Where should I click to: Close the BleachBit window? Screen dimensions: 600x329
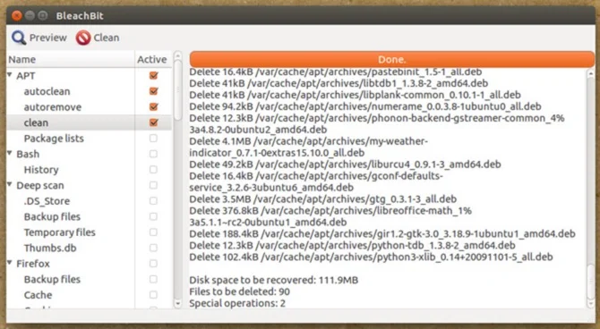[16, 16]
